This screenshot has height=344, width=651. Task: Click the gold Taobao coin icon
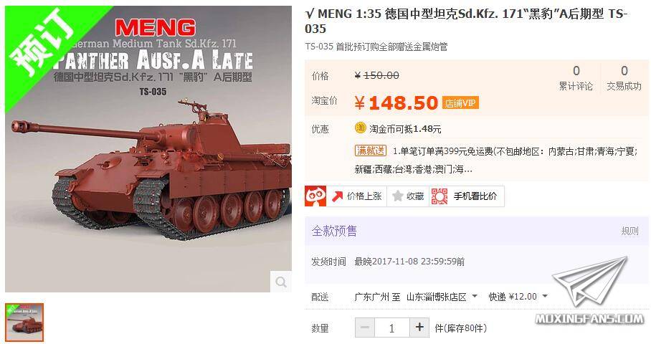[x=361, y=128]
